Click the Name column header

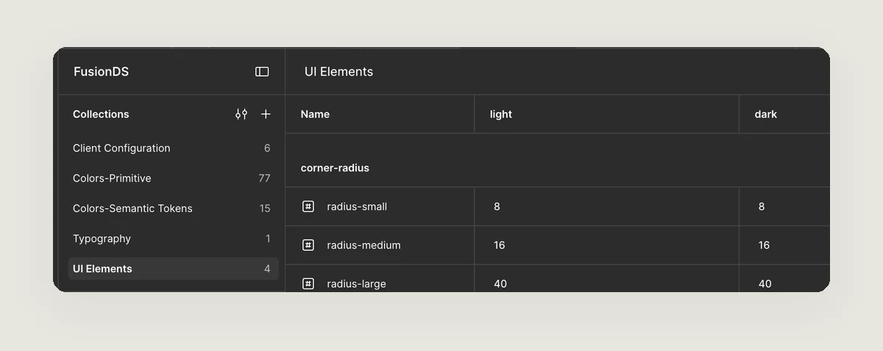[315, 114]
